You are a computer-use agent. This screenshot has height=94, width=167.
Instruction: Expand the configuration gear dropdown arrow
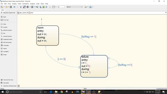point(30,7)
